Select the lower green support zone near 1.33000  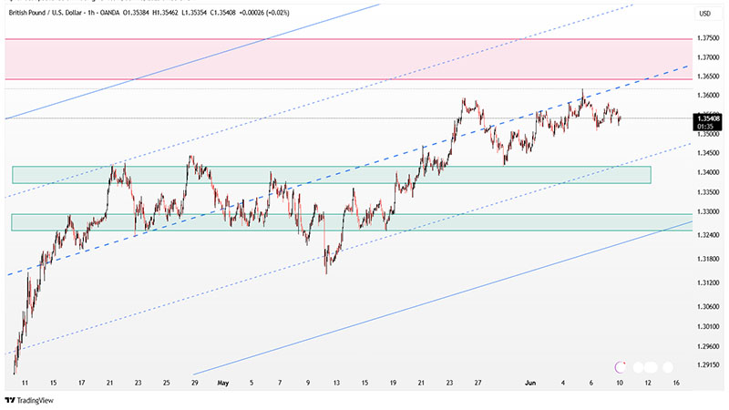[x=352, y=222]
